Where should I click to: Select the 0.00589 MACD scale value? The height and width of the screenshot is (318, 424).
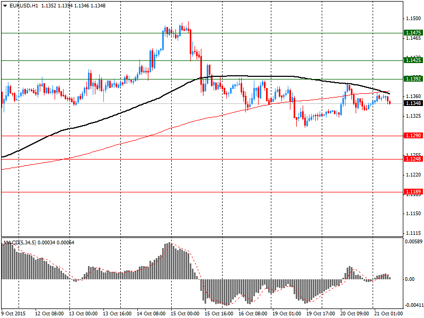click(x=413, y=241)
